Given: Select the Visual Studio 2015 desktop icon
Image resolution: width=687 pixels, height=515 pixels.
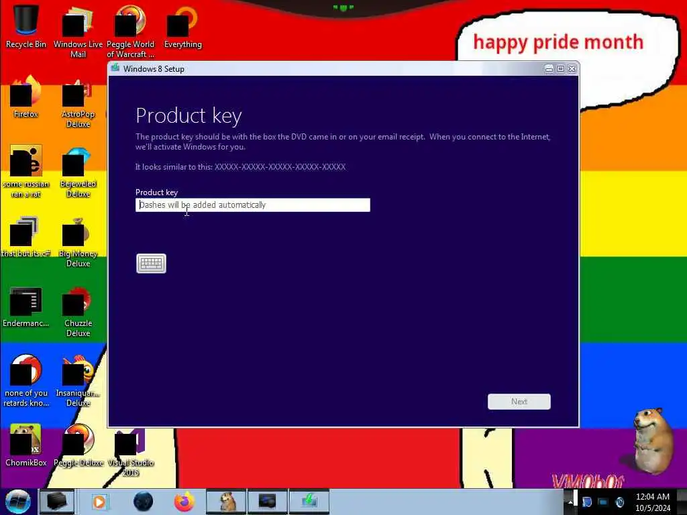Looking at the screenshot, I should click(x=130, y=451).
